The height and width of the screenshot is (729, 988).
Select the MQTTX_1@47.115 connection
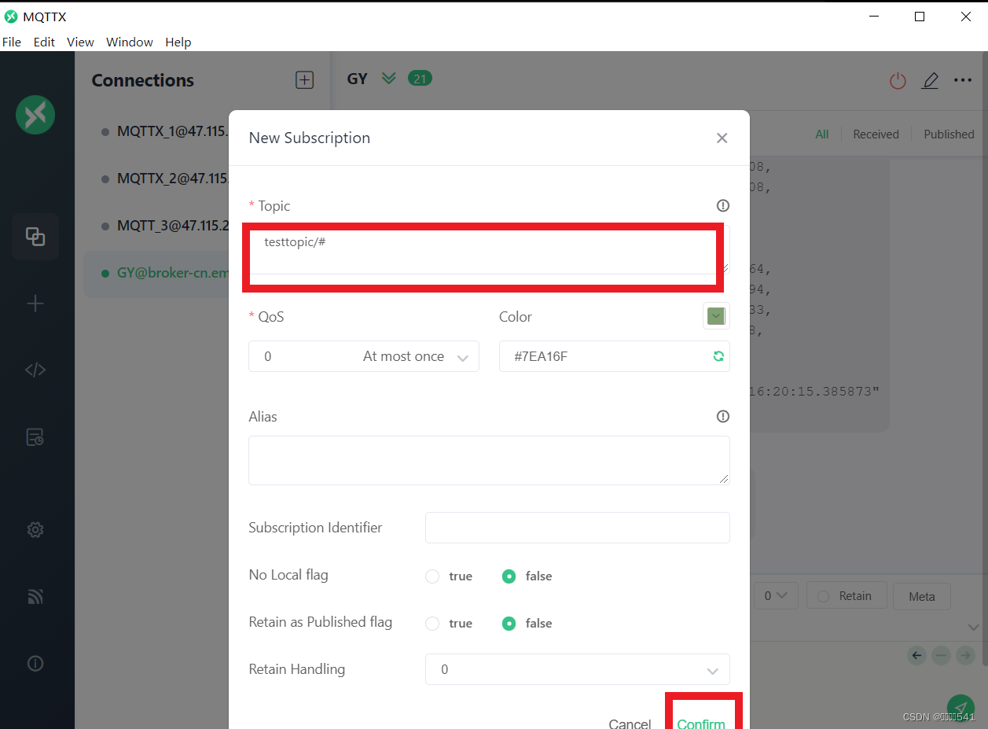pyautogui.click(x=163, y=131)
